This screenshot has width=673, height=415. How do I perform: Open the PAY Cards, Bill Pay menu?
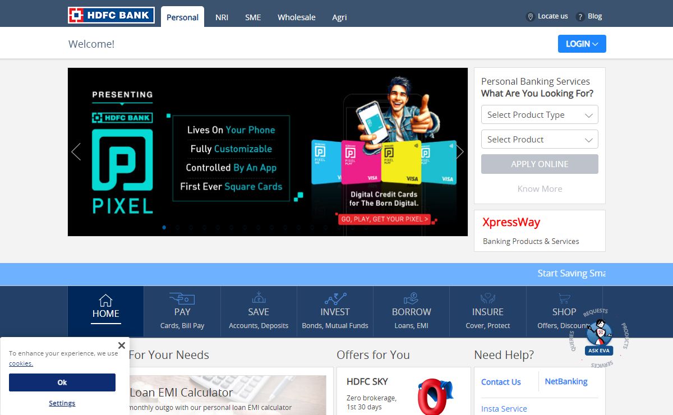click(182, 311)
